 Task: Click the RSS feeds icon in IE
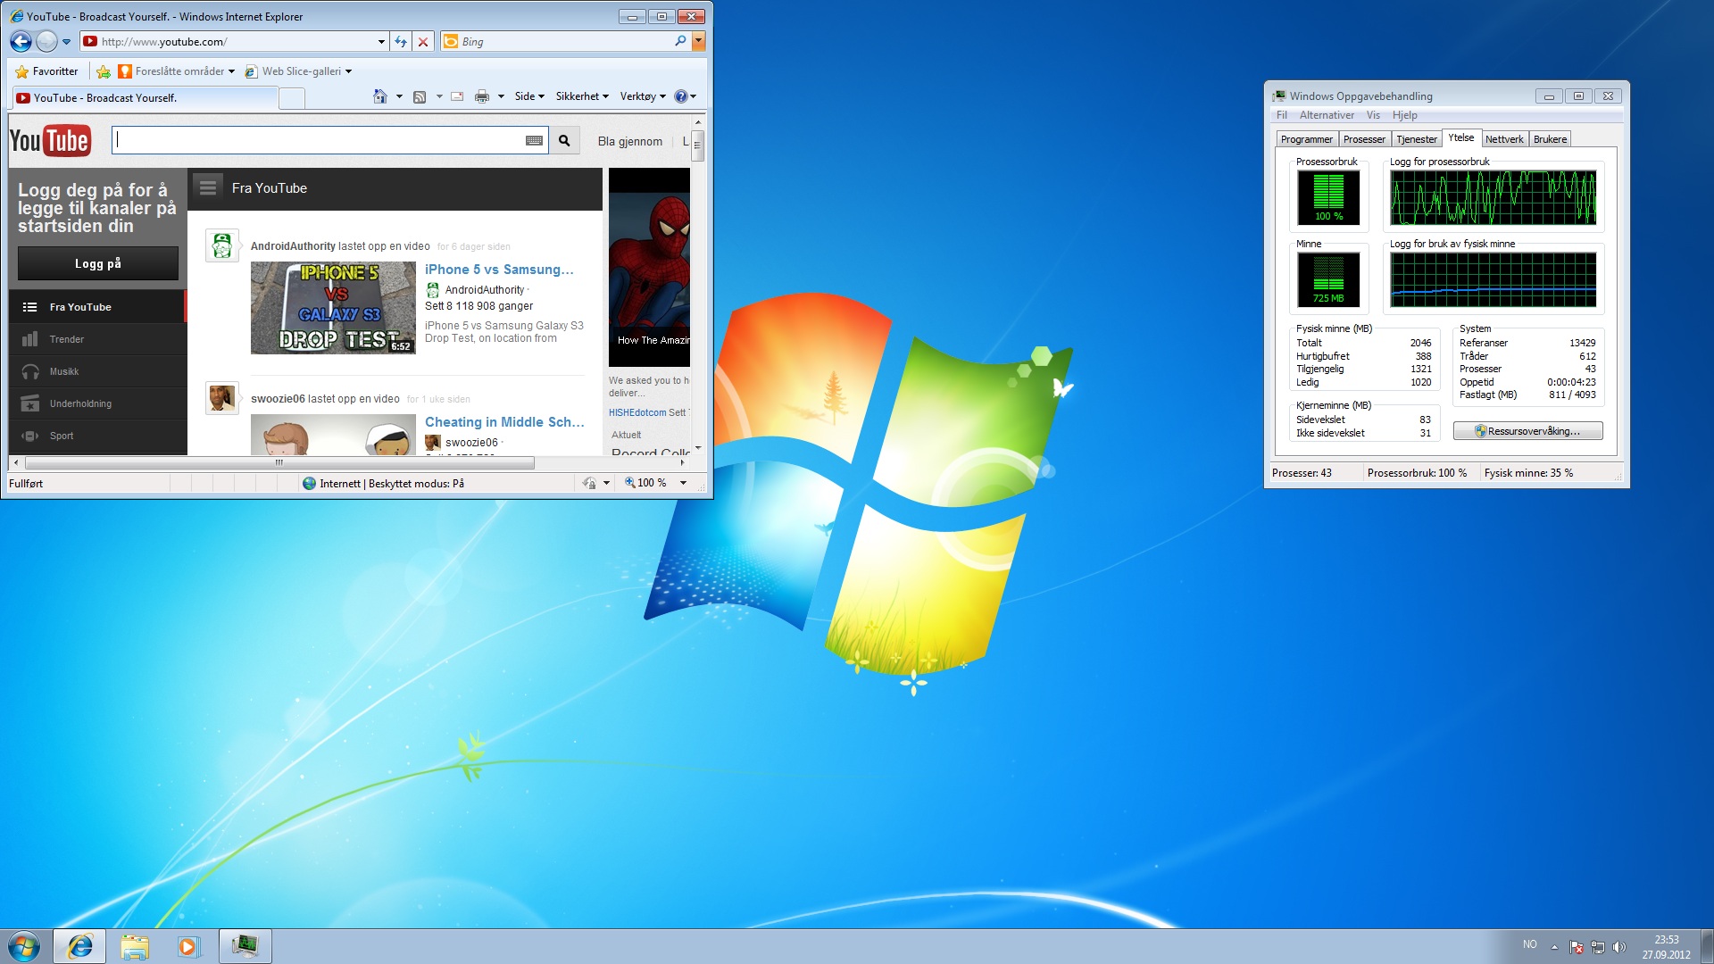click(420, 96)
